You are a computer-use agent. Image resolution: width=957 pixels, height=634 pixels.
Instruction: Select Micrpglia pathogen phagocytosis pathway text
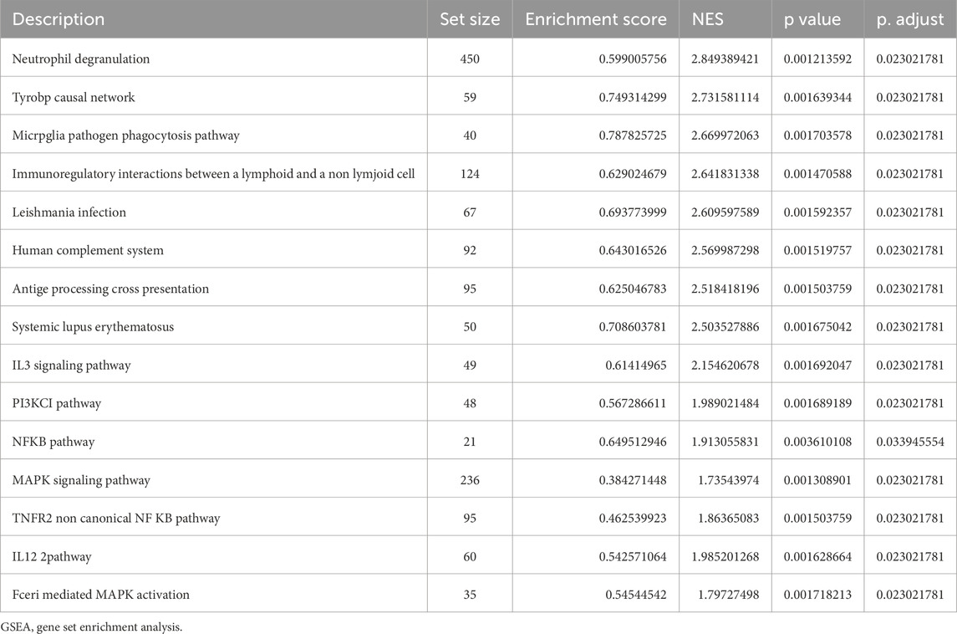125,135
